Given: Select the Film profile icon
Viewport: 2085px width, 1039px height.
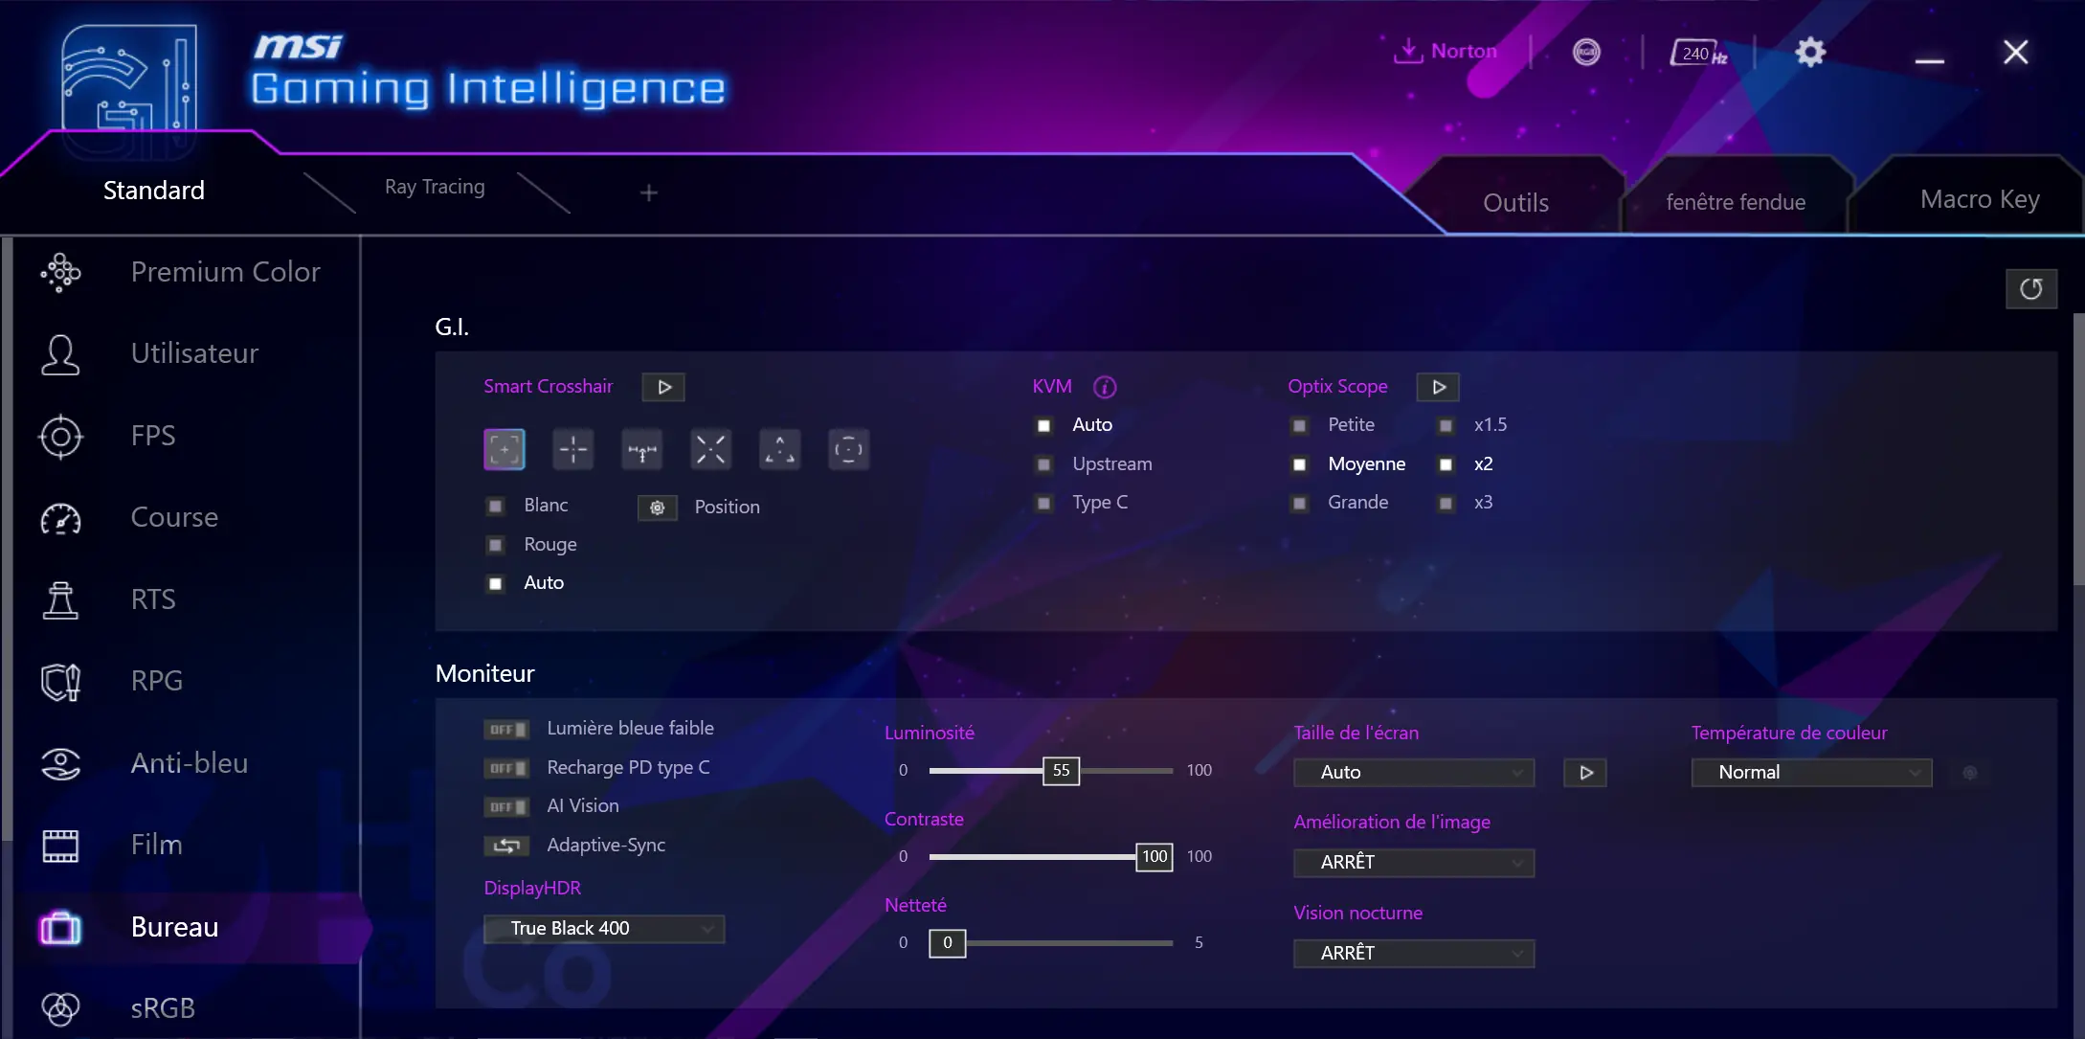Looking at the screenshot, I should 60,842.
